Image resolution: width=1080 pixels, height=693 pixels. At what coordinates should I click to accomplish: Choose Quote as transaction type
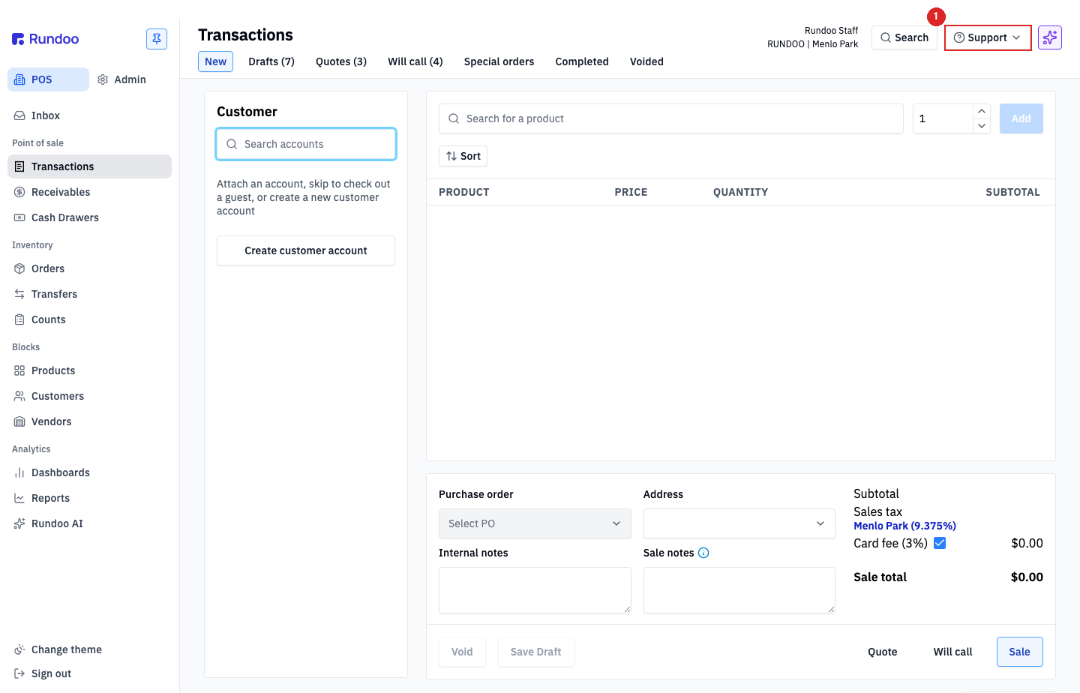pyautogui.click(x=883, y=652)
